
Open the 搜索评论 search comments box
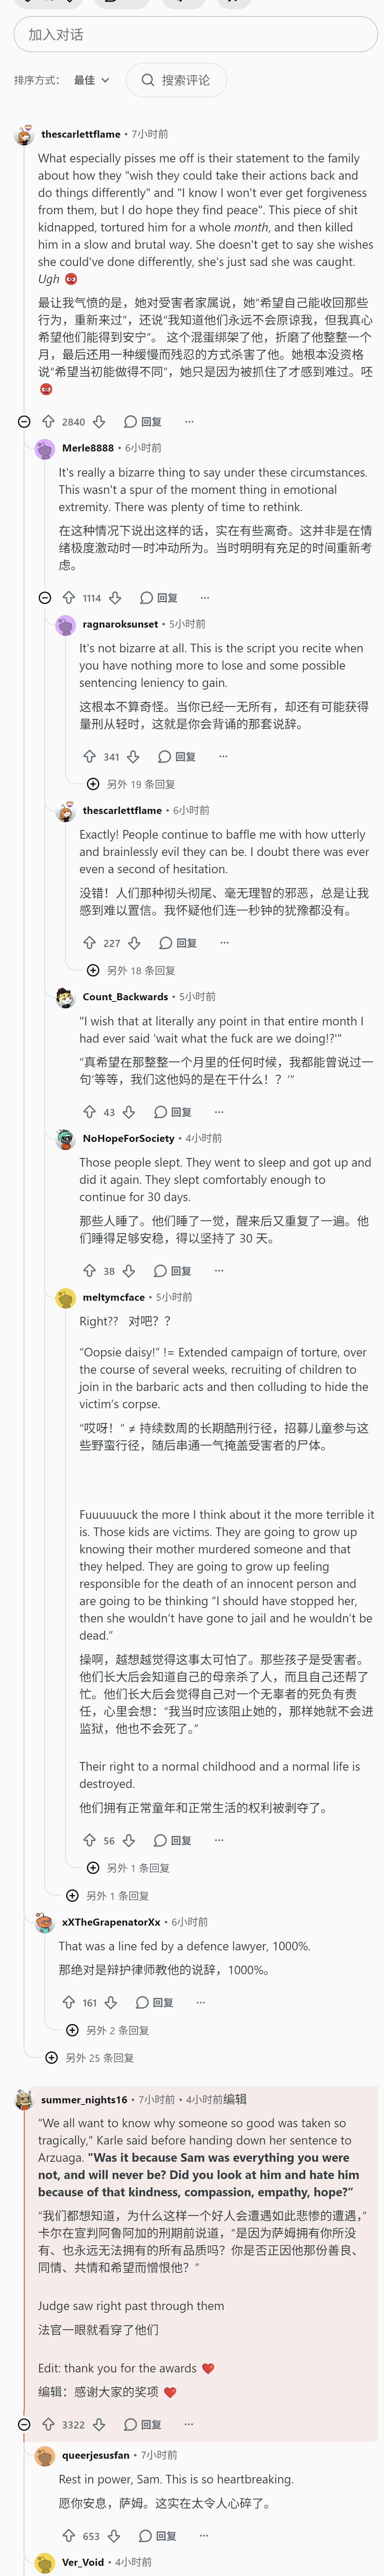point(176,80)
